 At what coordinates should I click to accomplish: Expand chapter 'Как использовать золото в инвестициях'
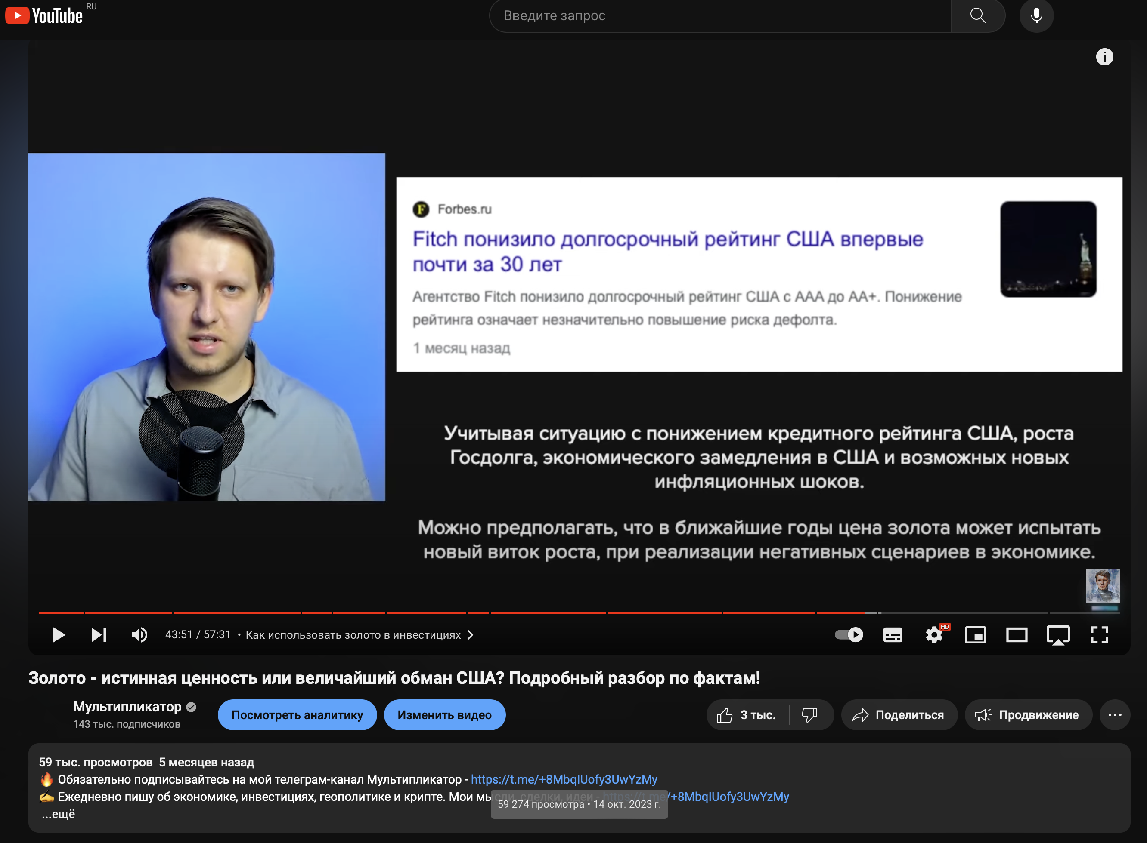point(360,635)
